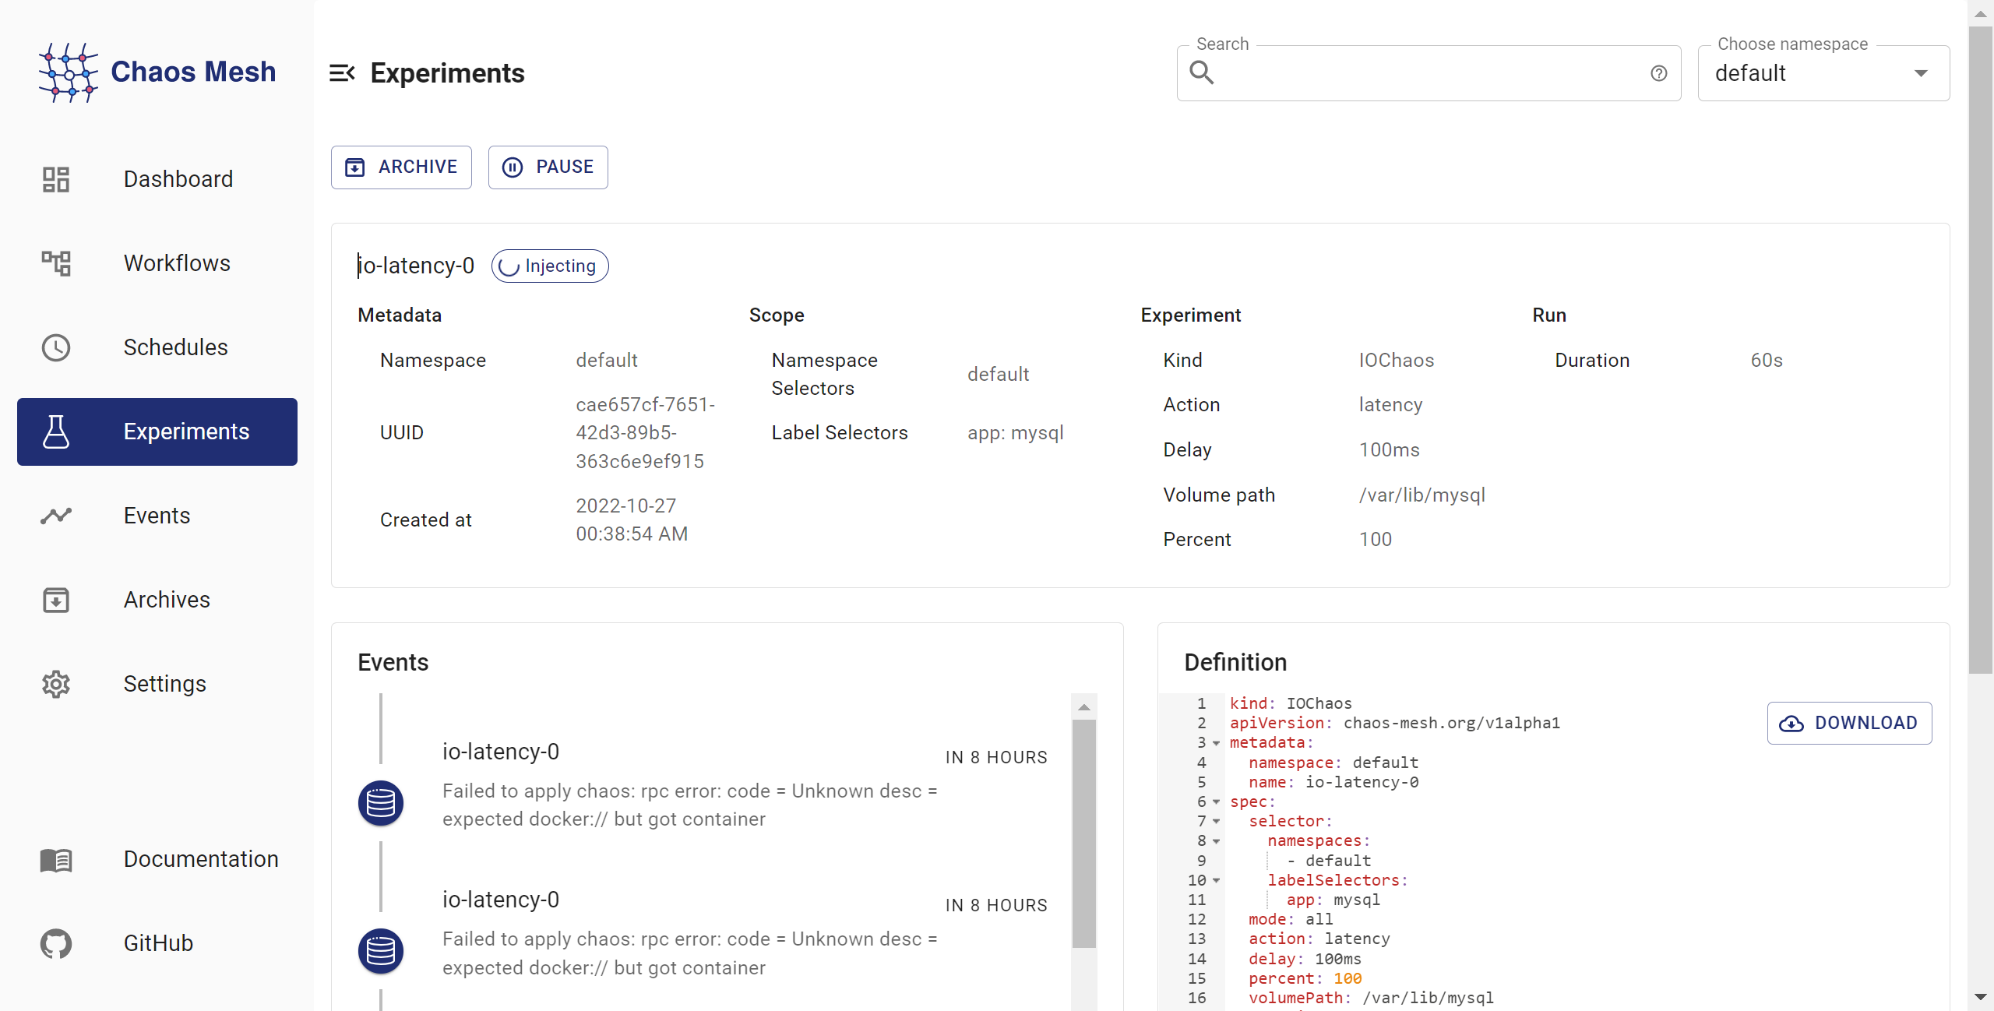Collapse the spec section at line 6
This screenshot has height=1011, width=1994.
(x=1216, y=802)
